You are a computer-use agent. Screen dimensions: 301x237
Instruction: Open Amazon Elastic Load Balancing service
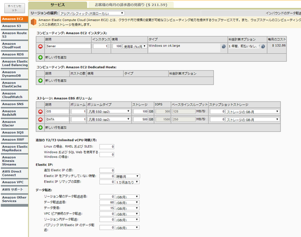click(x=15, y=63)
